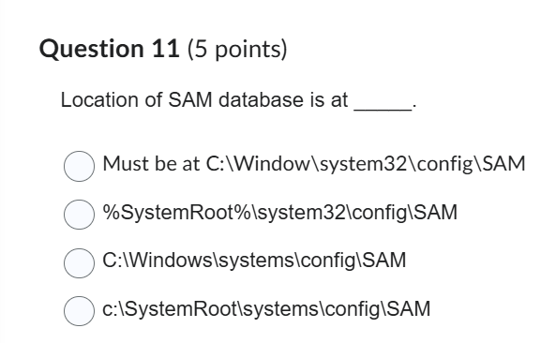This screenshot has width=556, height=343.
Task: Click 'SAM' in the question sentence
Action: click(x=189, y=99)
